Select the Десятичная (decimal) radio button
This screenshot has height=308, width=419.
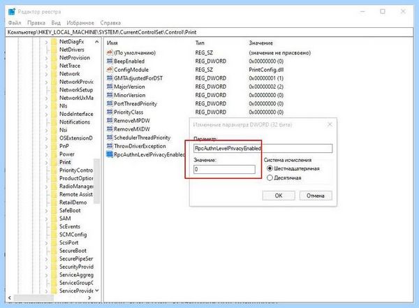coord(270,178)
